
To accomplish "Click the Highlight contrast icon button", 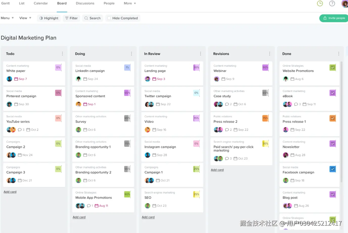I will click(x=41, y=18).
